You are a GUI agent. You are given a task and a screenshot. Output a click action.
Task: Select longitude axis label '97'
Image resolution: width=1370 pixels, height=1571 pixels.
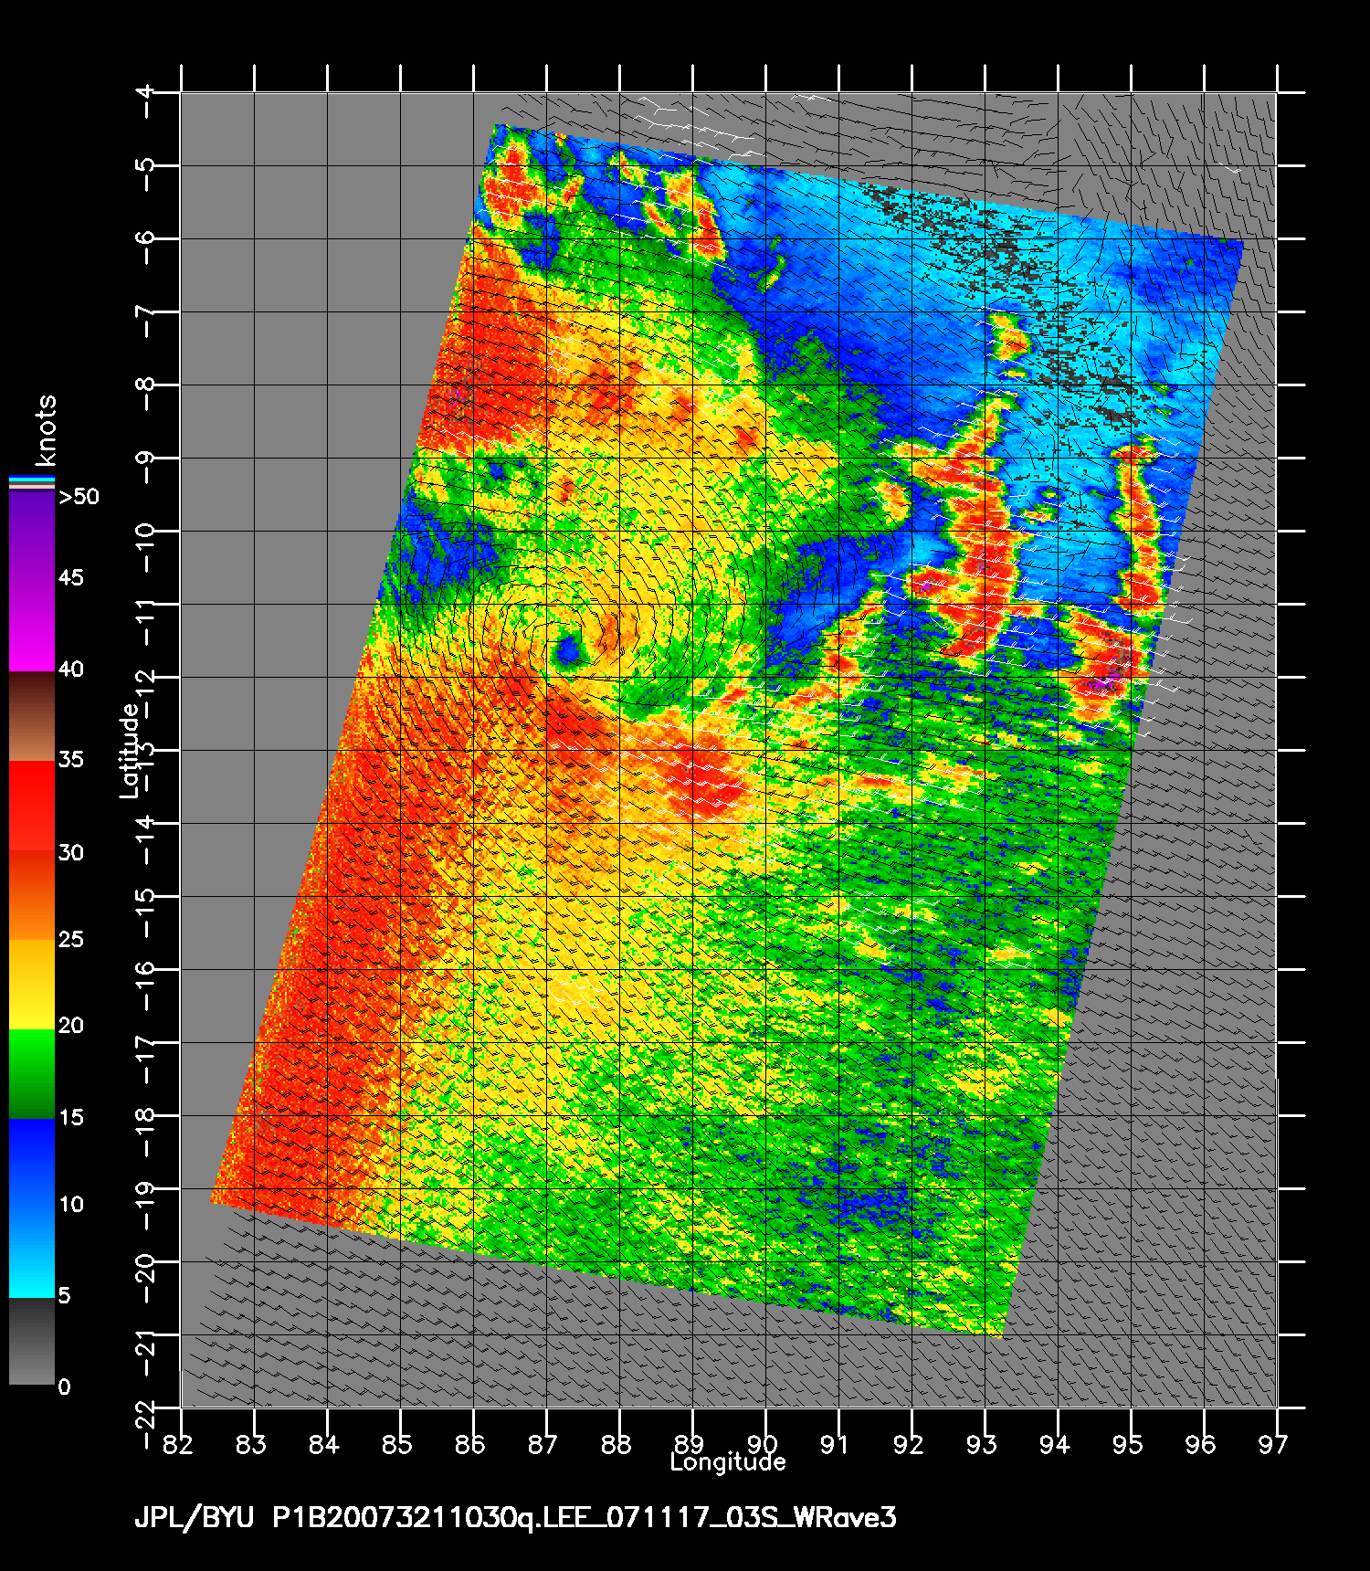[x=1273, y=1444]
